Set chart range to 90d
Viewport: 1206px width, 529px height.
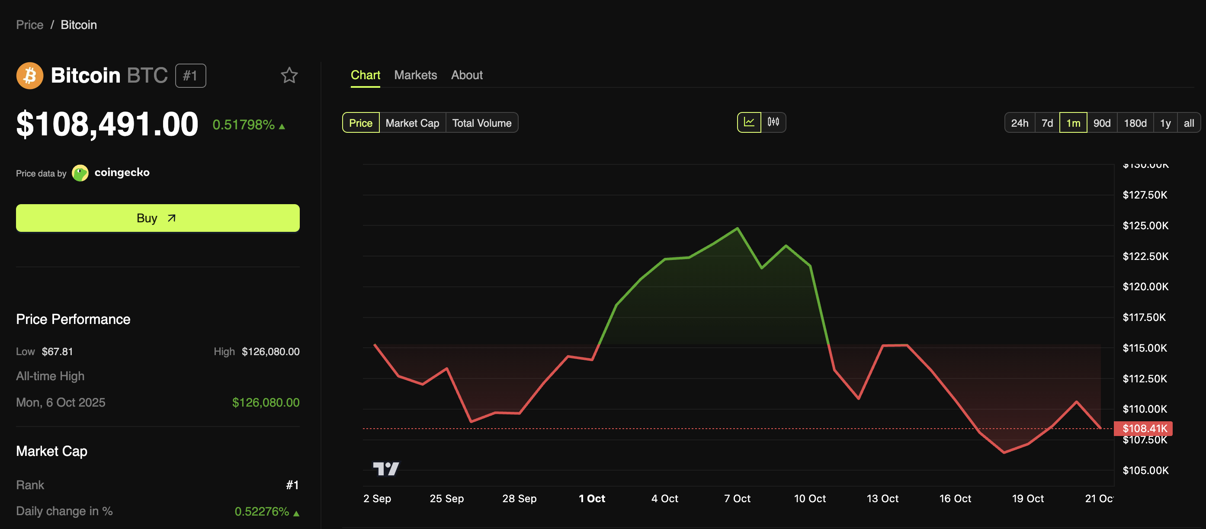click(x=1101, y=123)
